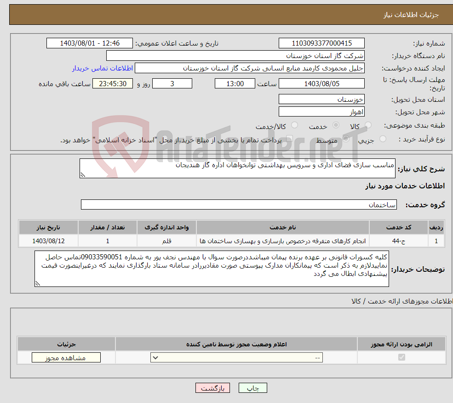Click the اطلاعات خدمات مورد نیاز heading

coord(405,186)
